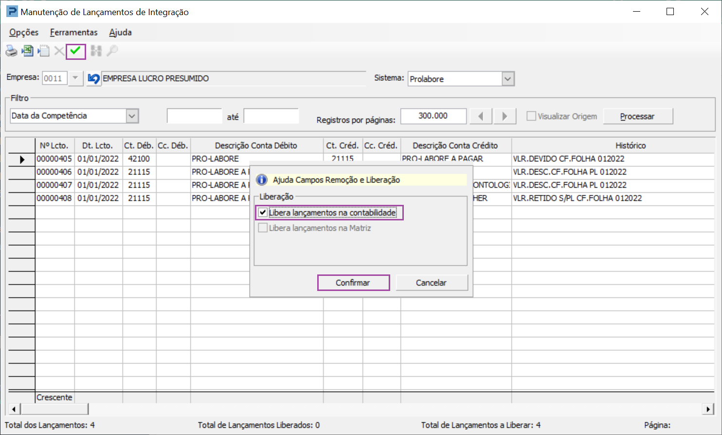Image resolution: width=722 pixels, height=435 pixels.
Task: Toggle 'Visualizar Origem' checkbox
Action: (x=531, y=116)
